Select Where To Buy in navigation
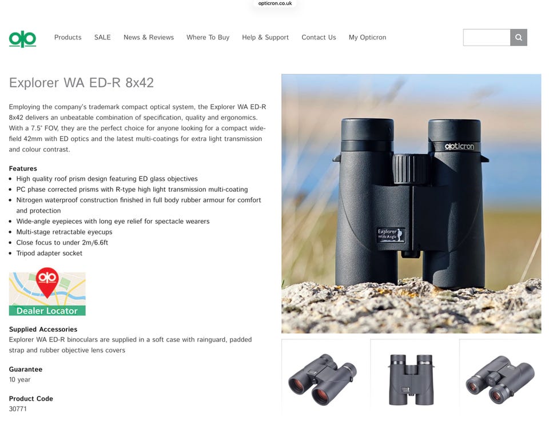Screen dimensions: 549x422 (208, 38)
